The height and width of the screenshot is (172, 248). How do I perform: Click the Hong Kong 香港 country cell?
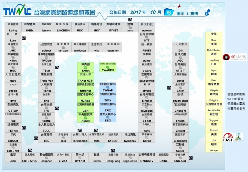[214, 57]
